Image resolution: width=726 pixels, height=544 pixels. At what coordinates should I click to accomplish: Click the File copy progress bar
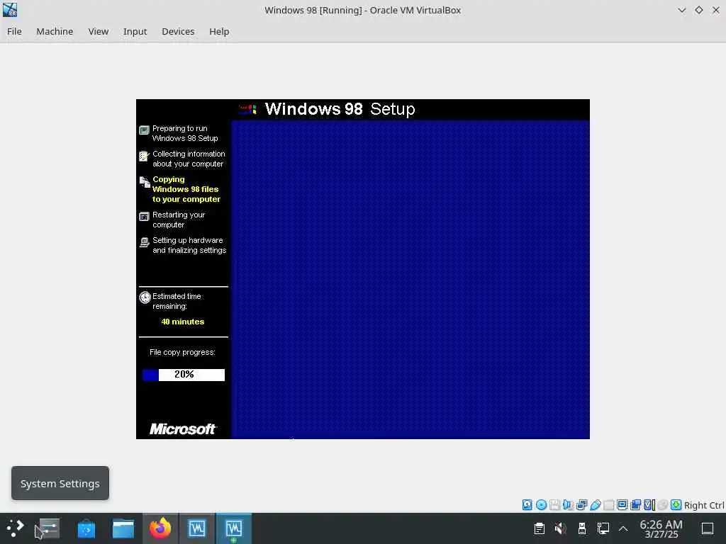click(x=184, y=375)
